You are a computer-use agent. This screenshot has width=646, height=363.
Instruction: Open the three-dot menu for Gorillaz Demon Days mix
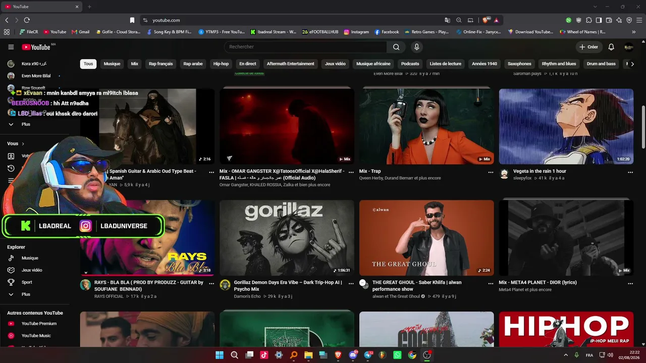pyautogui.click(x=351, y=283)
